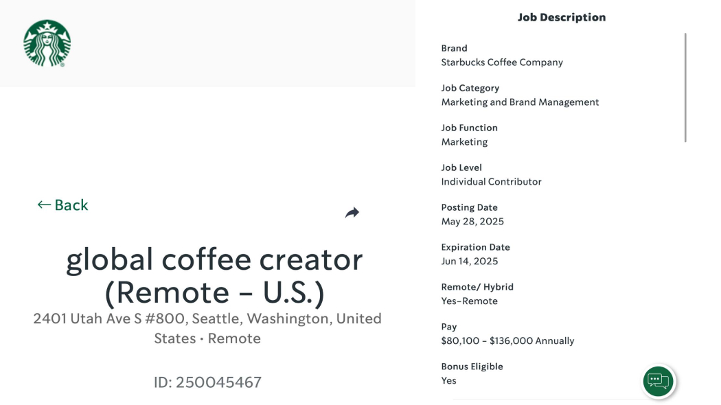The height and width of the screenshot is (405, 721).
Task: Click the Individual Contributor job level
Action: [x=491, y=182]
